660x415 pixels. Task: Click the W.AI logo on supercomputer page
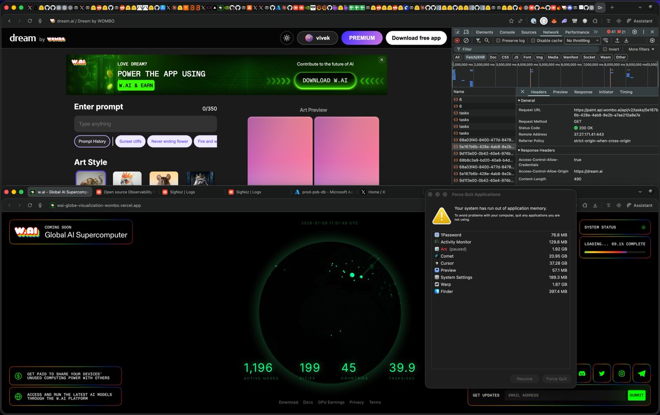point(26,232)
